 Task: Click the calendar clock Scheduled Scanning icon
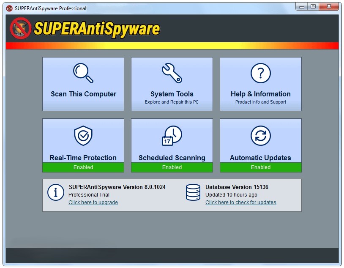172,135
